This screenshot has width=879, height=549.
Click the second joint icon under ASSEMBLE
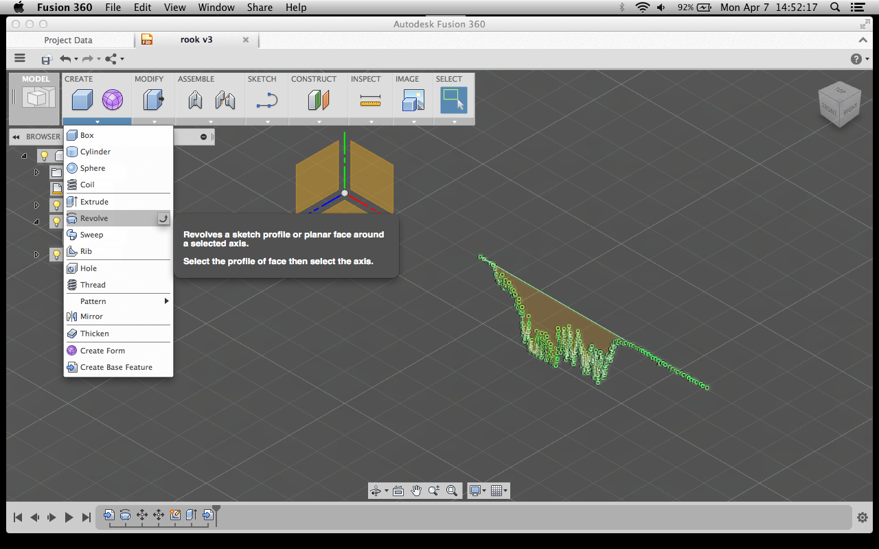(x=225, y=100)
